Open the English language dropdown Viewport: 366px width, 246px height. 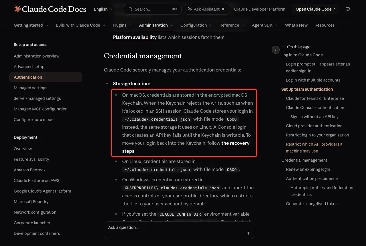pos(104,9)
